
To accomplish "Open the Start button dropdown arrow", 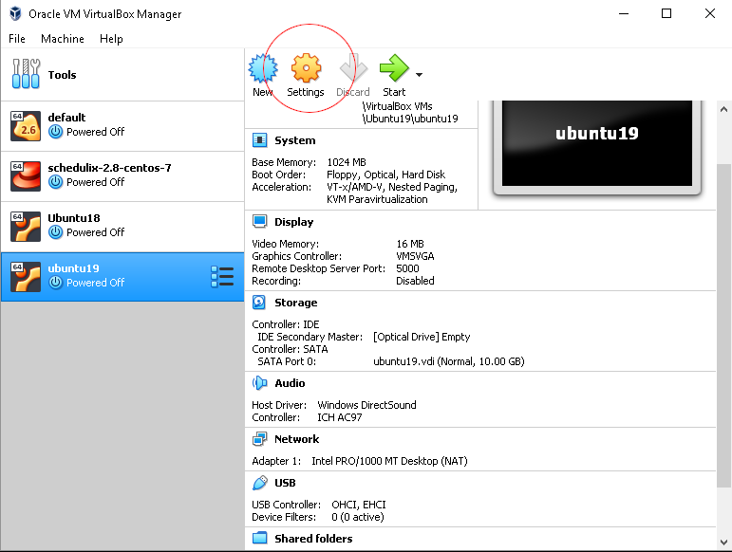I will tap(419, 75).
